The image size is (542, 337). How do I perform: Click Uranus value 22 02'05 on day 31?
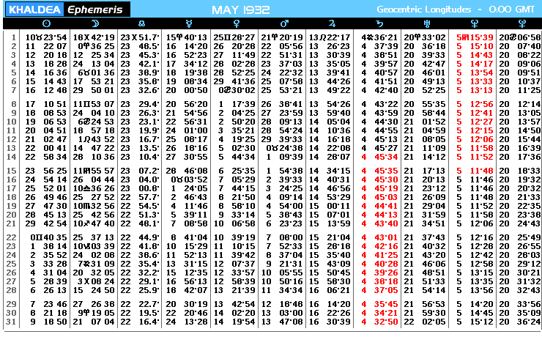click(x=425, y=322)
